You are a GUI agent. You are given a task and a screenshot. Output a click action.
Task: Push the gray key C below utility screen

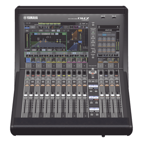111,66
